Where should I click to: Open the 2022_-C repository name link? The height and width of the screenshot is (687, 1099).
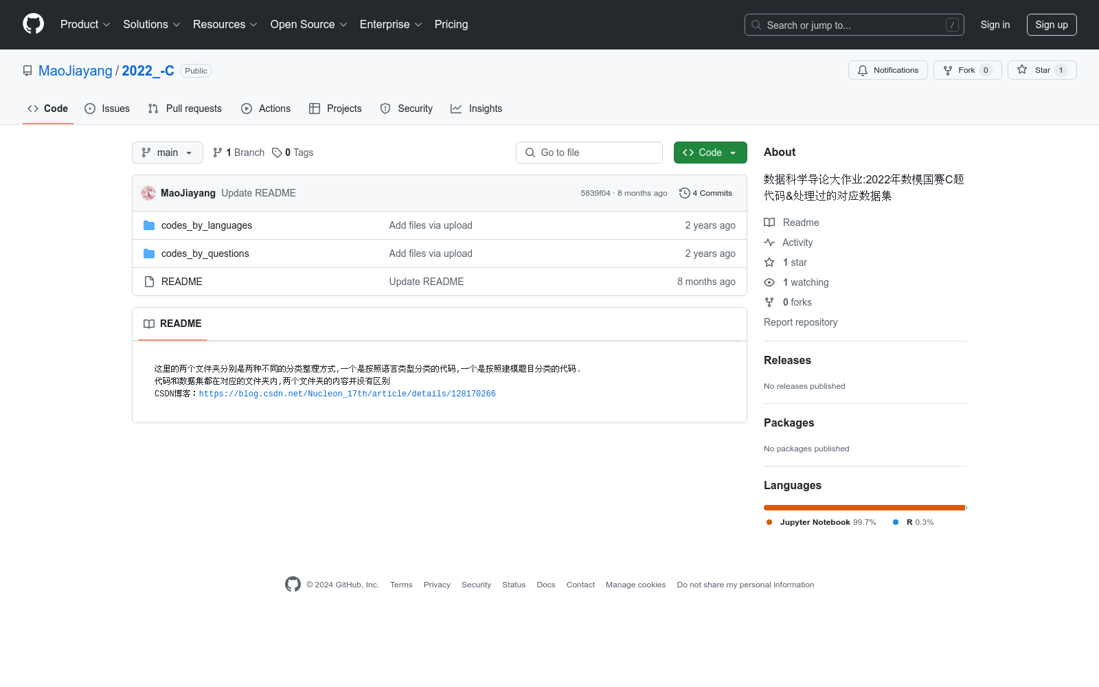(x=148, y=71)
